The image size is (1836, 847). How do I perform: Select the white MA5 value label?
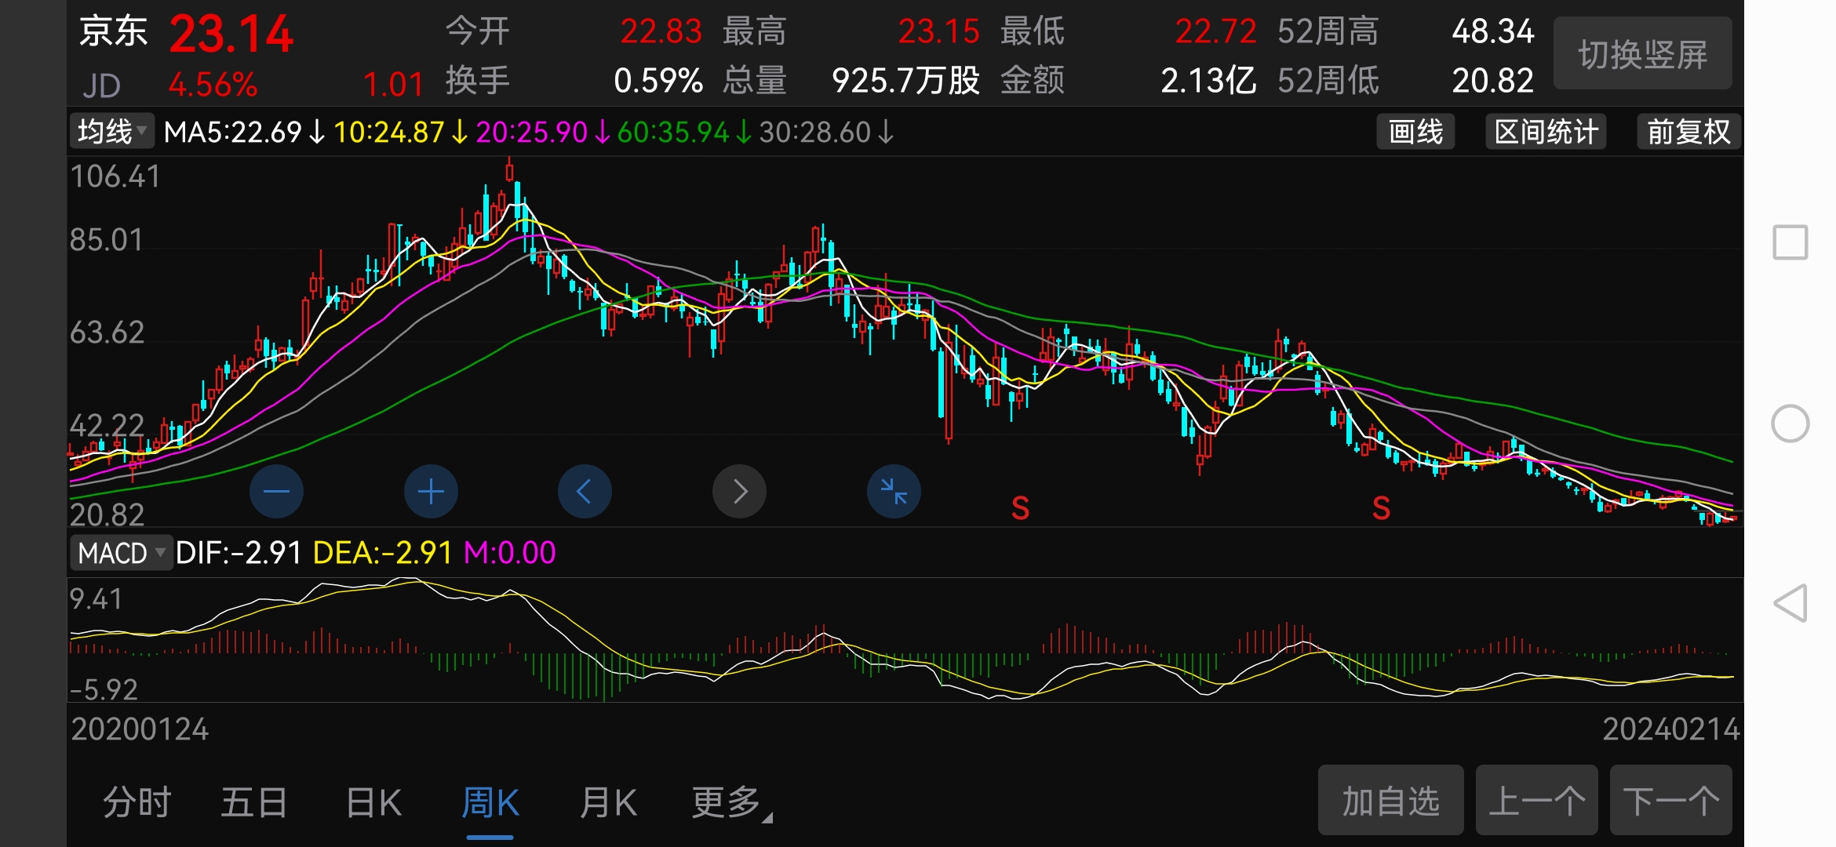(x=230, y=131)
